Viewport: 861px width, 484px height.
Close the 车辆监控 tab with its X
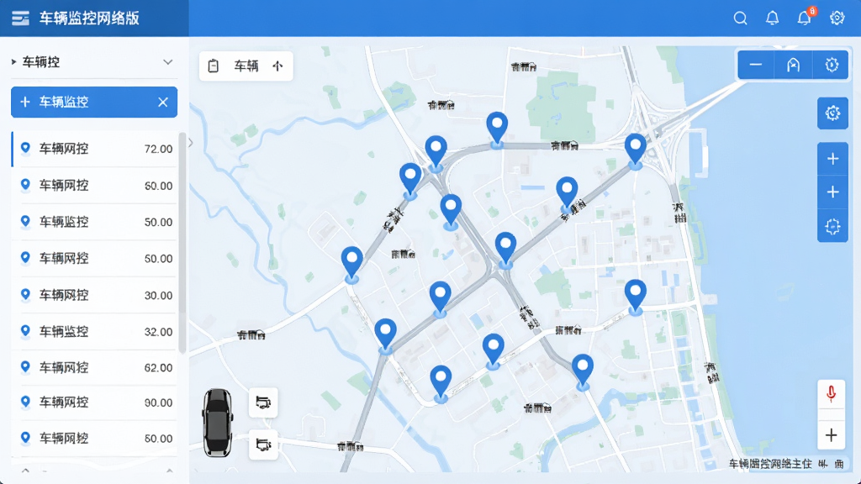(x=162, y=102)
